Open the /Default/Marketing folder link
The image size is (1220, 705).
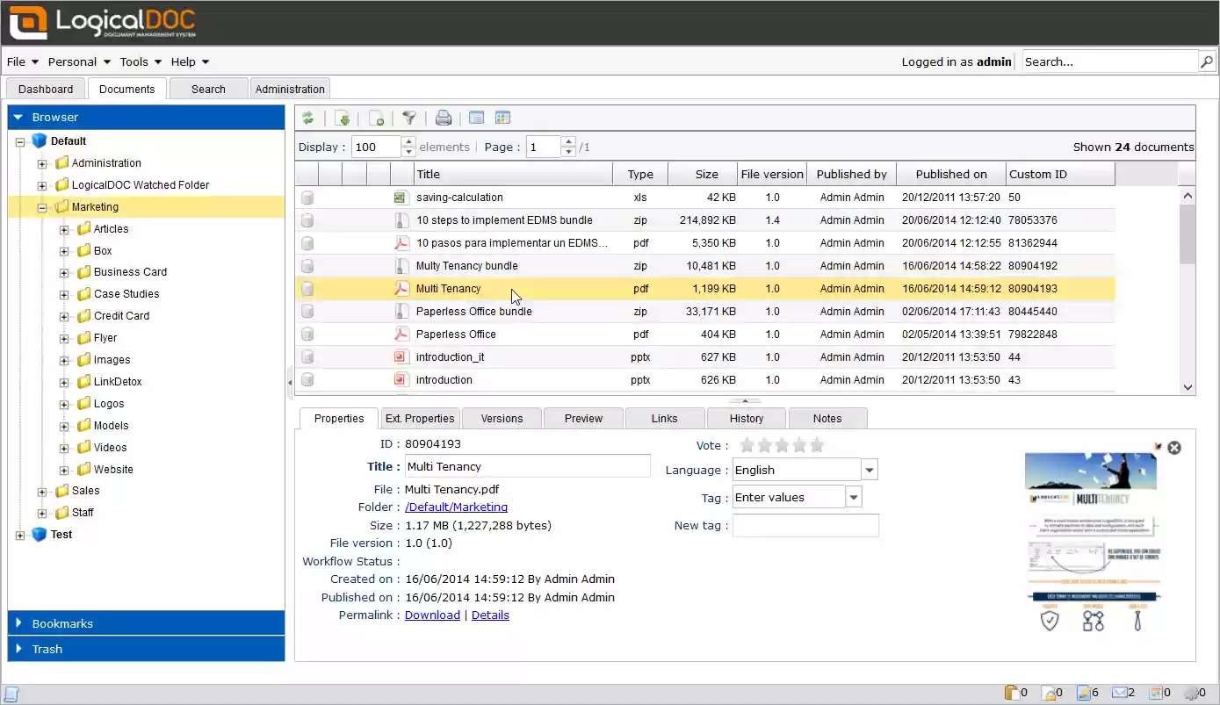point(456,507)
